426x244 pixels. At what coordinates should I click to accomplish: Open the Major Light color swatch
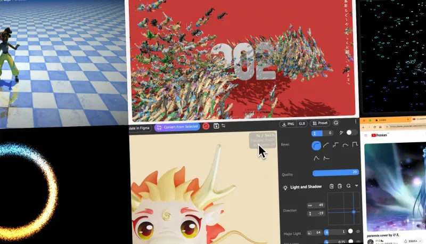(350, 231)
